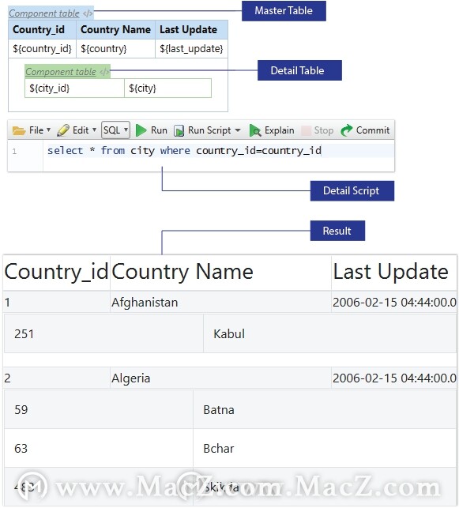This screenshot has width=459, height=508.
Task: Click the green Run play icon
Action: point(141,130)
